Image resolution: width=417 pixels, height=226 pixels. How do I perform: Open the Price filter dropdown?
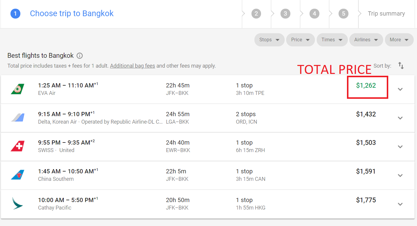(x=300, y=40)
